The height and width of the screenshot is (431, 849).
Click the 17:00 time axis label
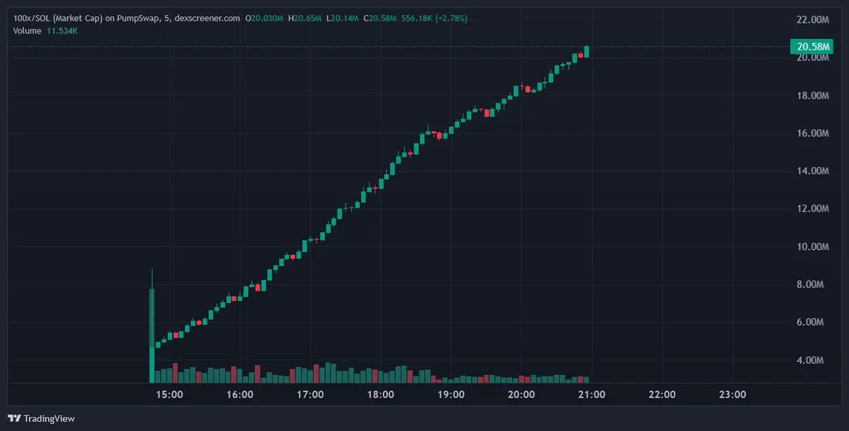point(310,395)
